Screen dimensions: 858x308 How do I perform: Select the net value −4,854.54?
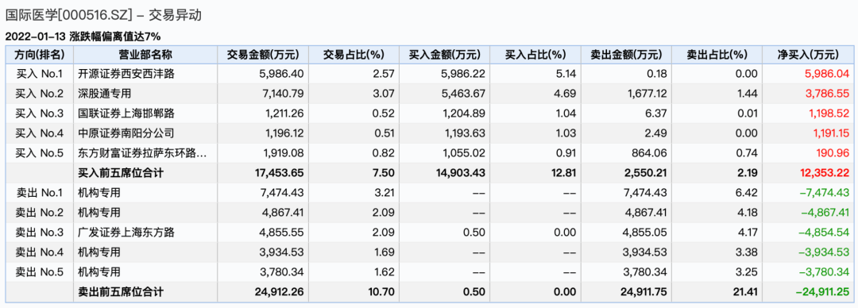tap(824, 233)
